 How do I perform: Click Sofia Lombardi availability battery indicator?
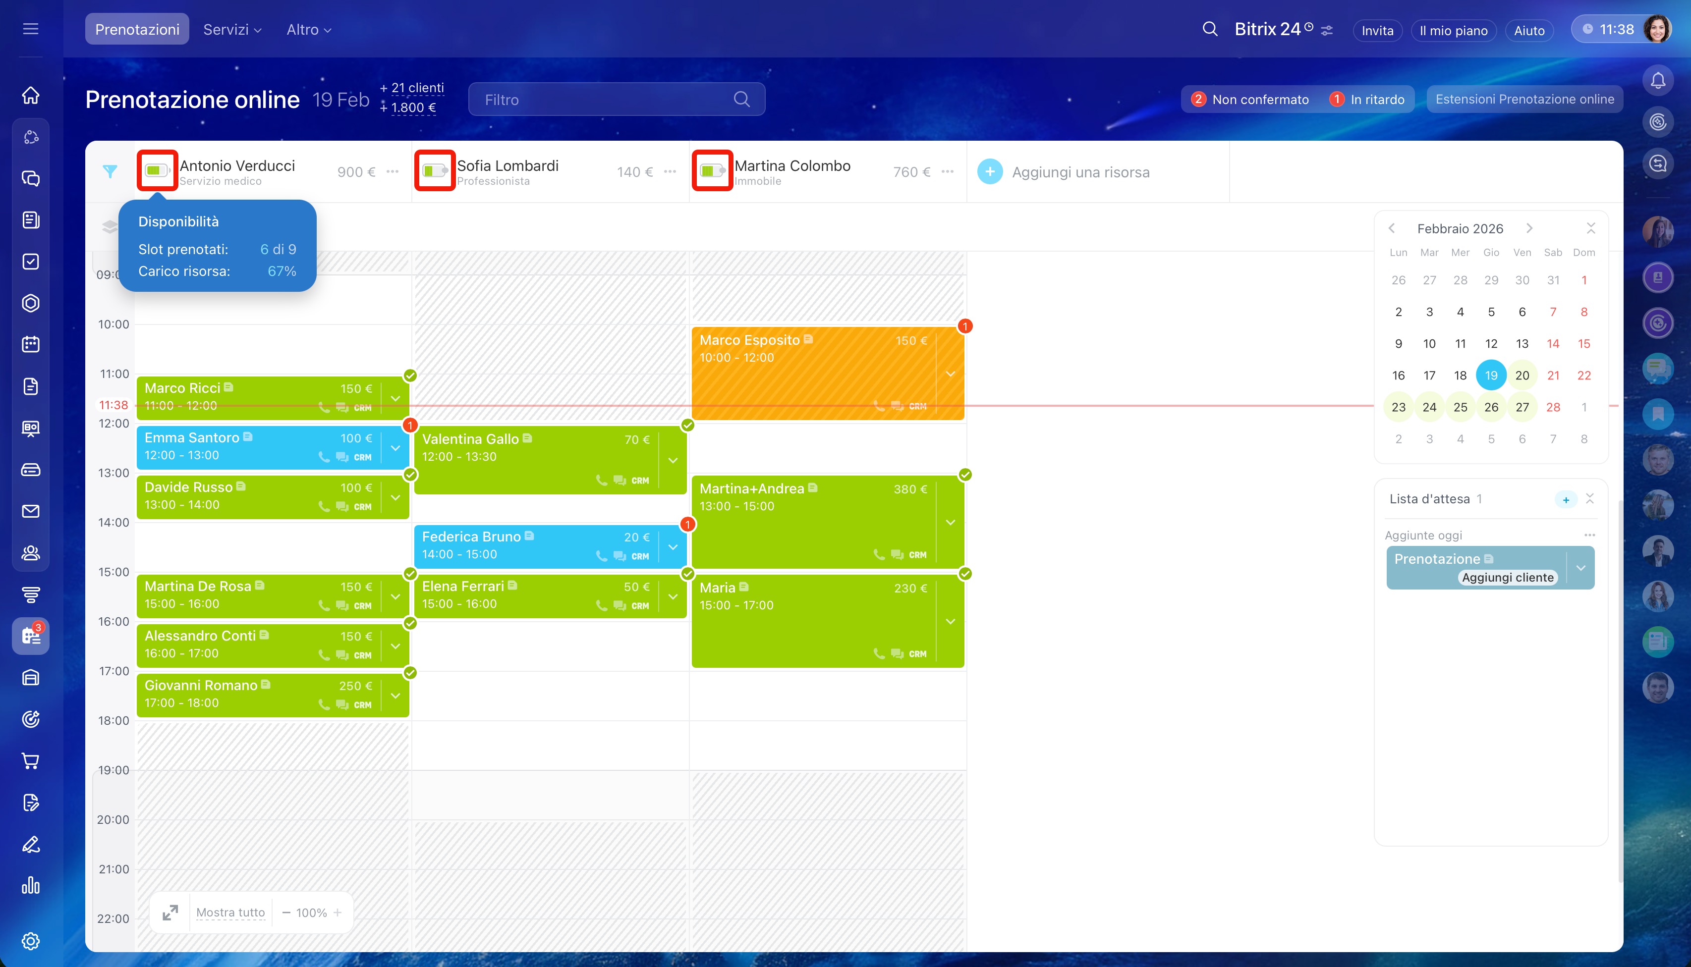pos(435,171)
